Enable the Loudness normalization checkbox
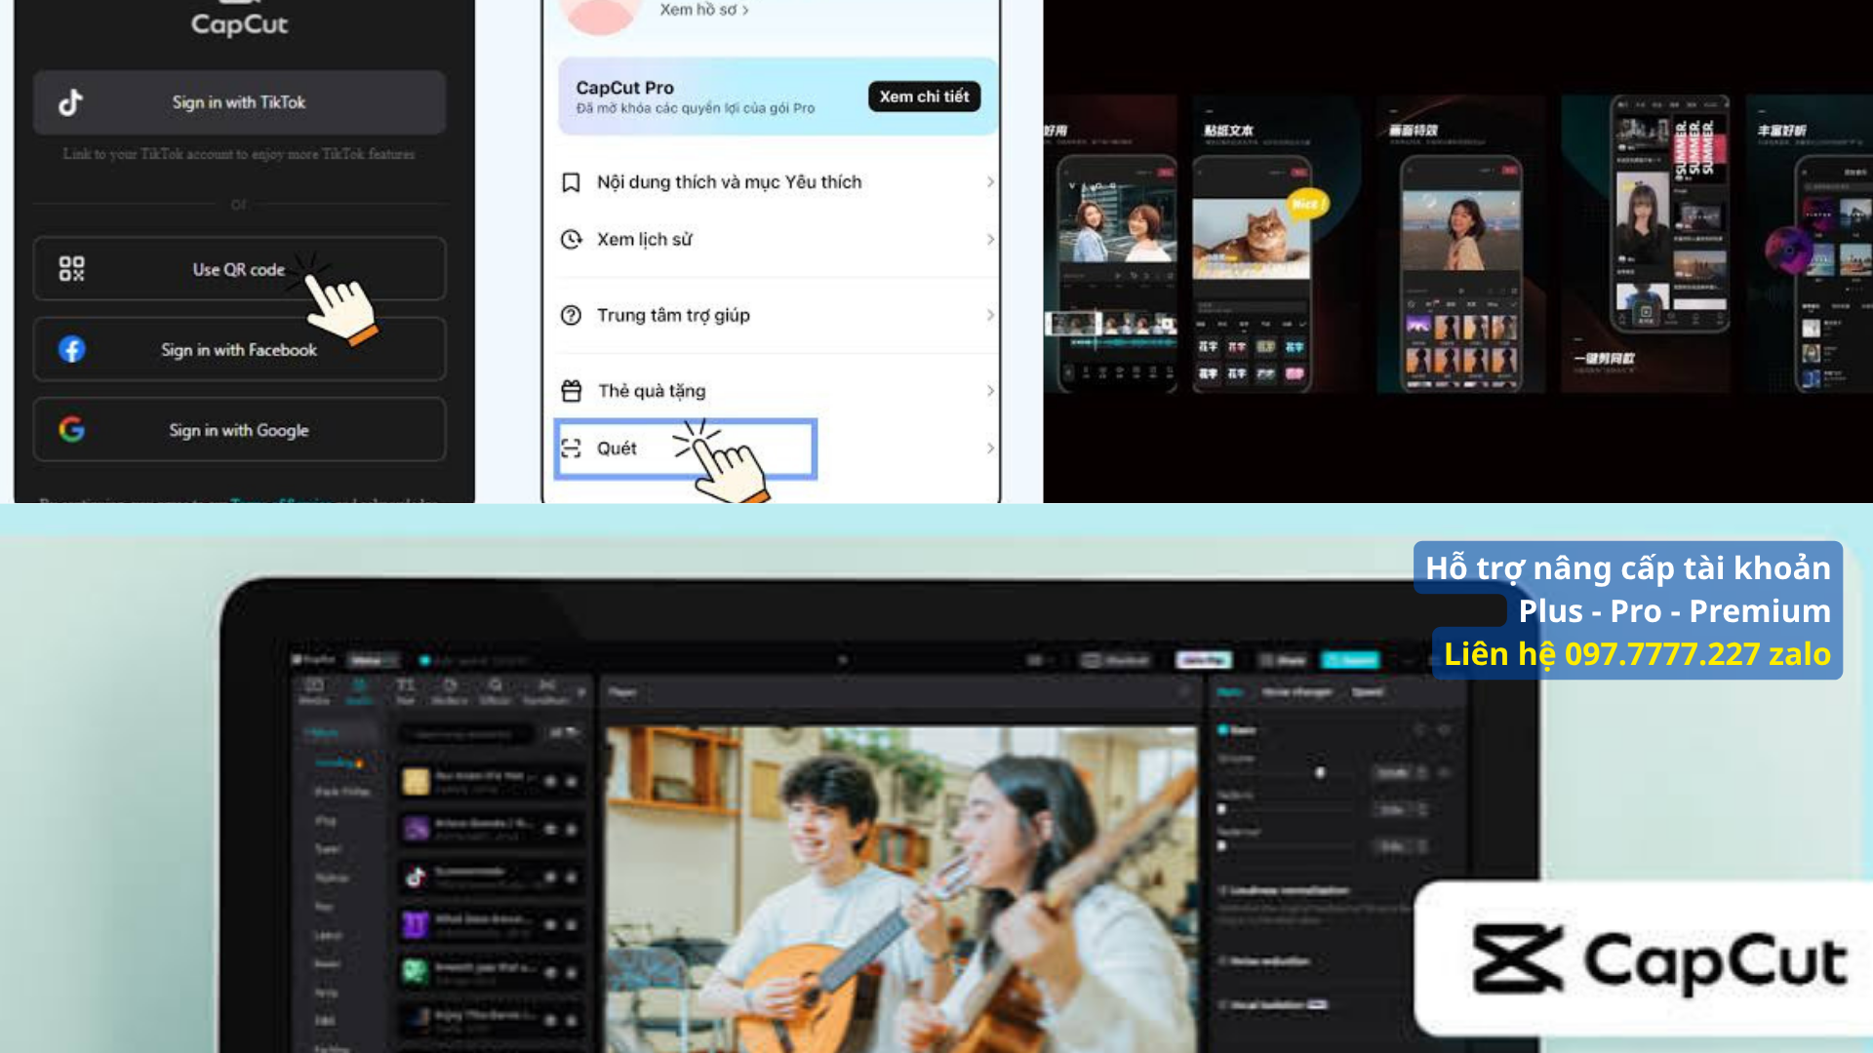1873x1053 pixels. 1222,890
